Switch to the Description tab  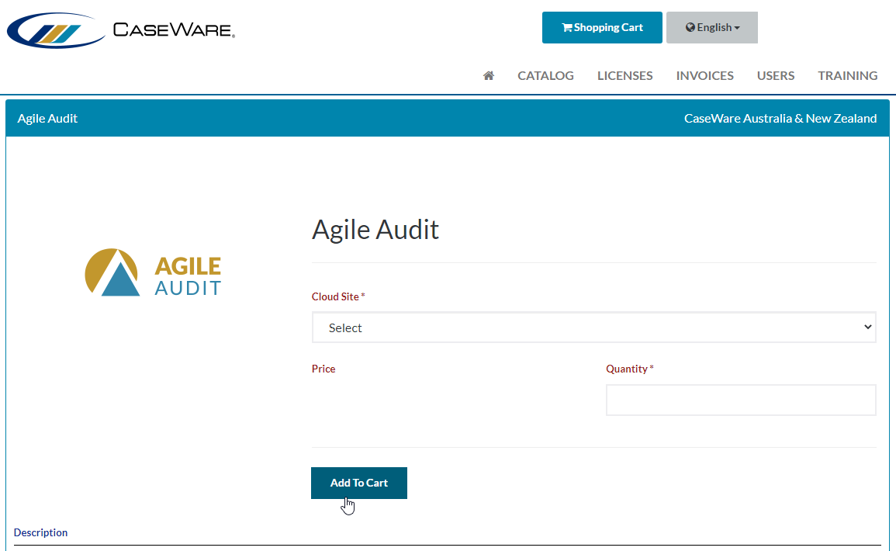point(40,532)
